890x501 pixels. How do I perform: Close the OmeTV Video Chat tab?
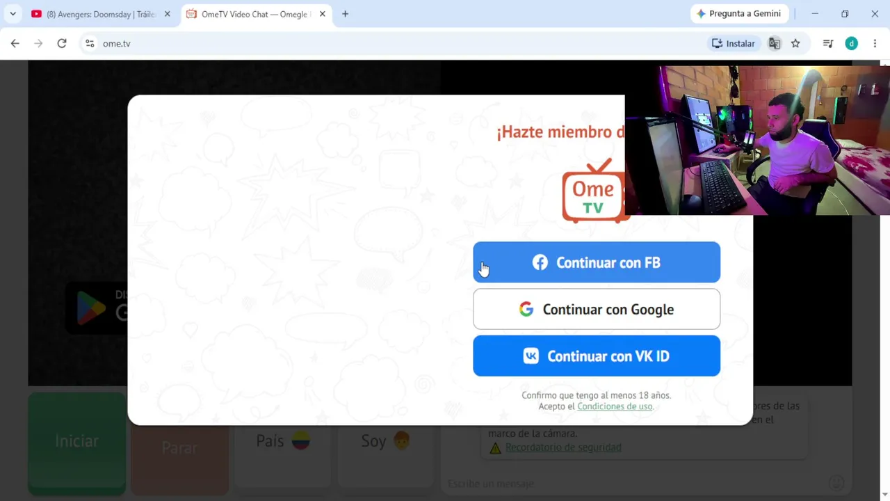(x=322, y=14)
